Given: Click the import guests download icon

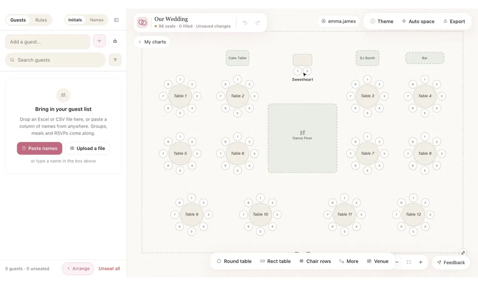Looking at the screenshot, I should [x=115, y=41].
